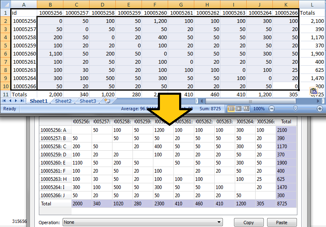326x227 pixels.
Task: Select cell with 1,200 in row 2
Action: click(155, 21)
